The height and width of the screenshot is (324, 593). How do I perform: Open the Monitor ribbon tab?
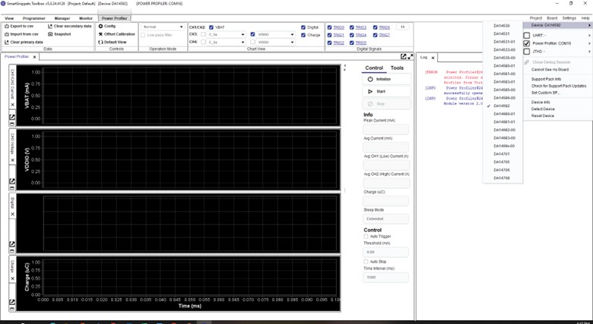pyautogui.click(x=86, y=18)
